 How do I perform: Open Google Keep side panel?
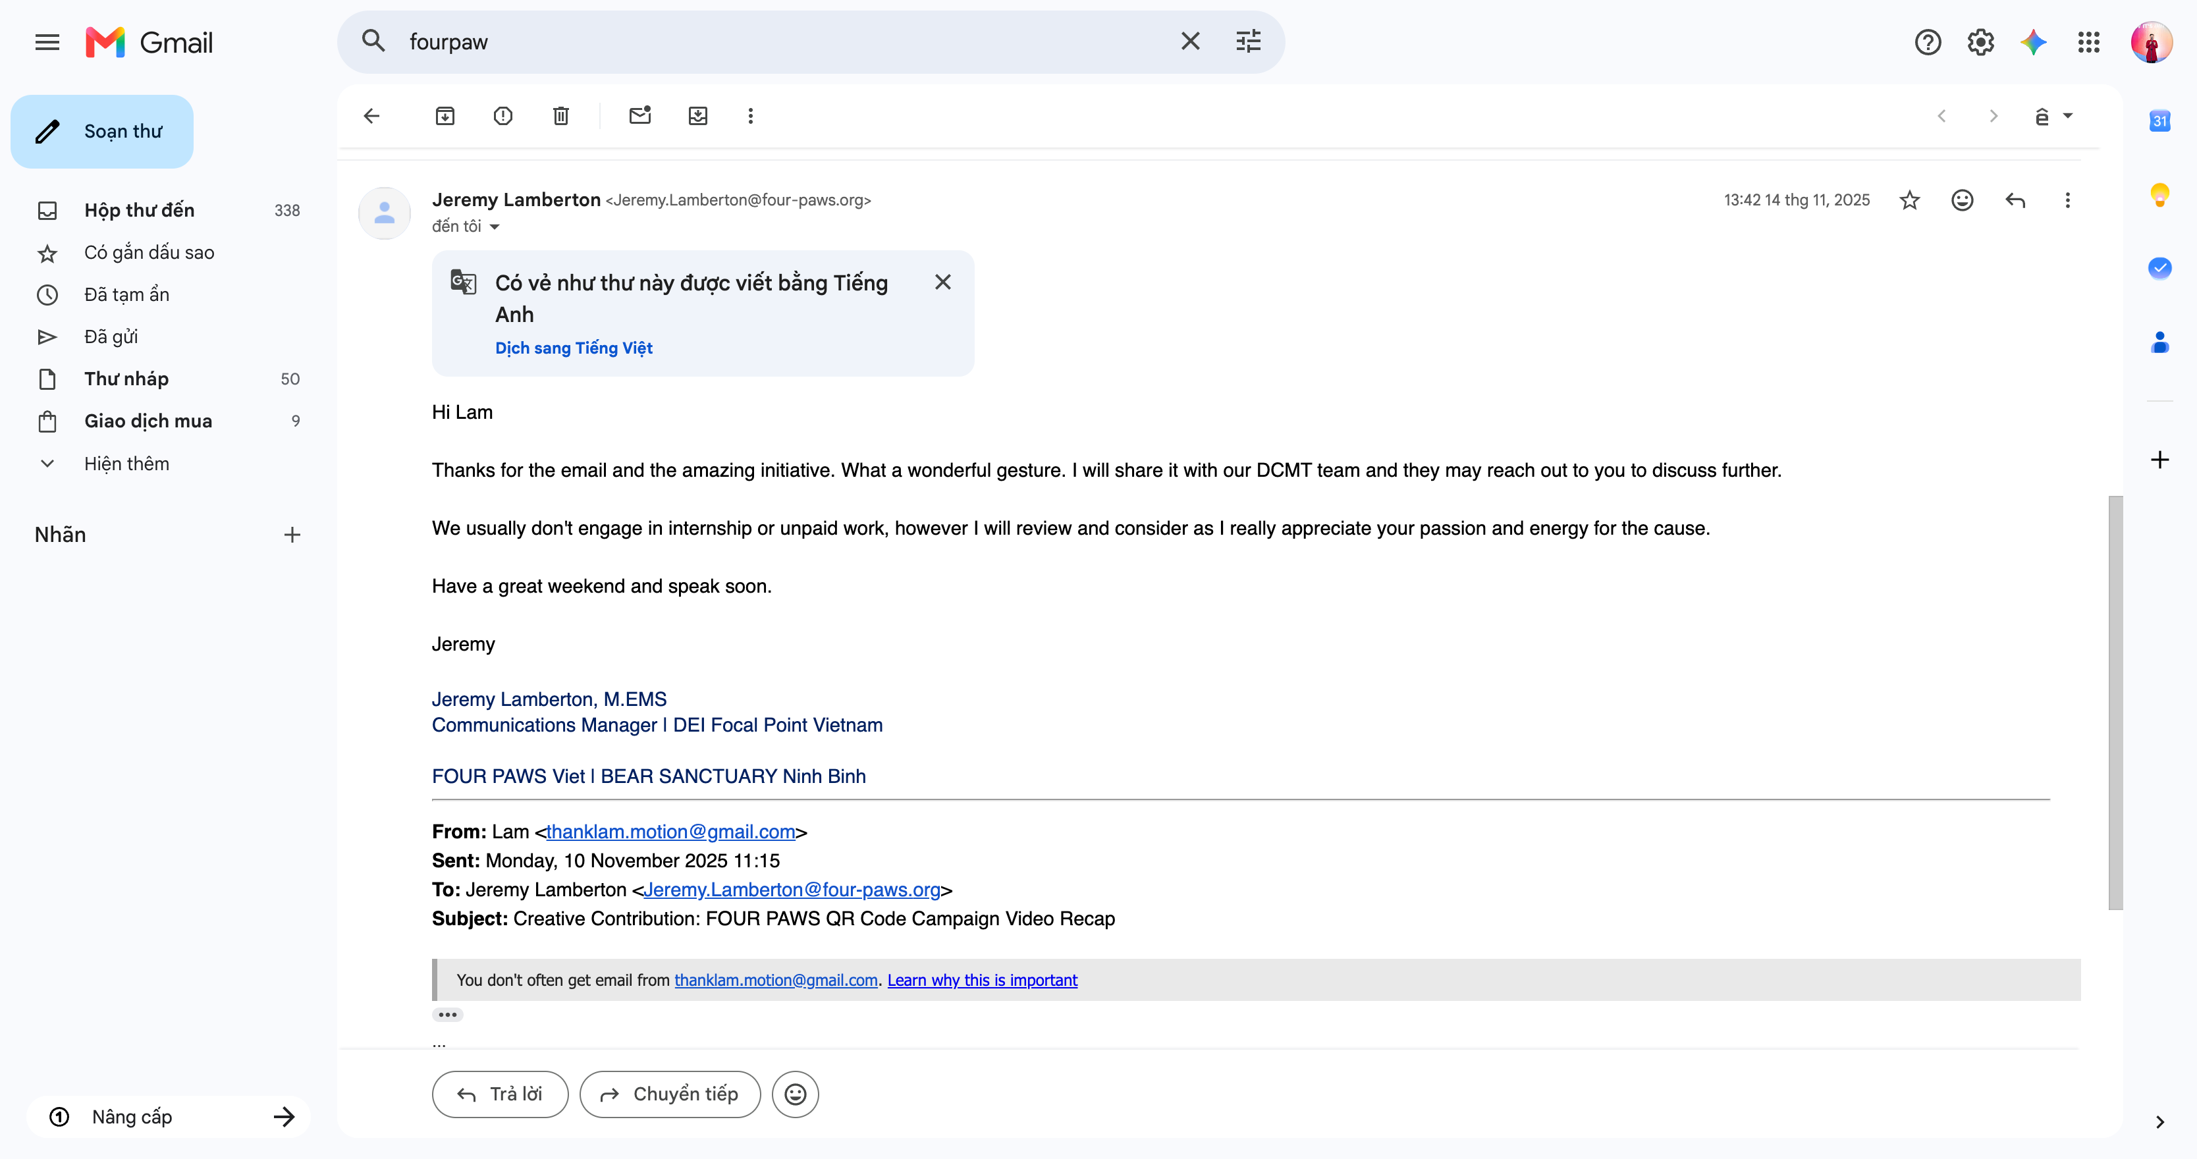click(2159, 194)
